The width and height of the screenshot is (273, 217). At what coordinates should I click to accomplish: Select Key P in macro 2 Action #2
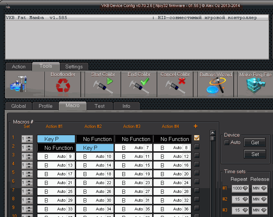(95, 148)
